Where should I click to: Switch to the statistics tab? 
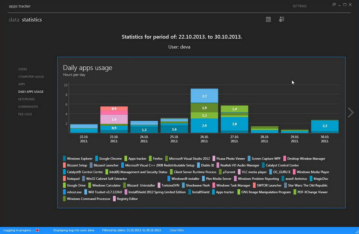[x=32, y=19]
